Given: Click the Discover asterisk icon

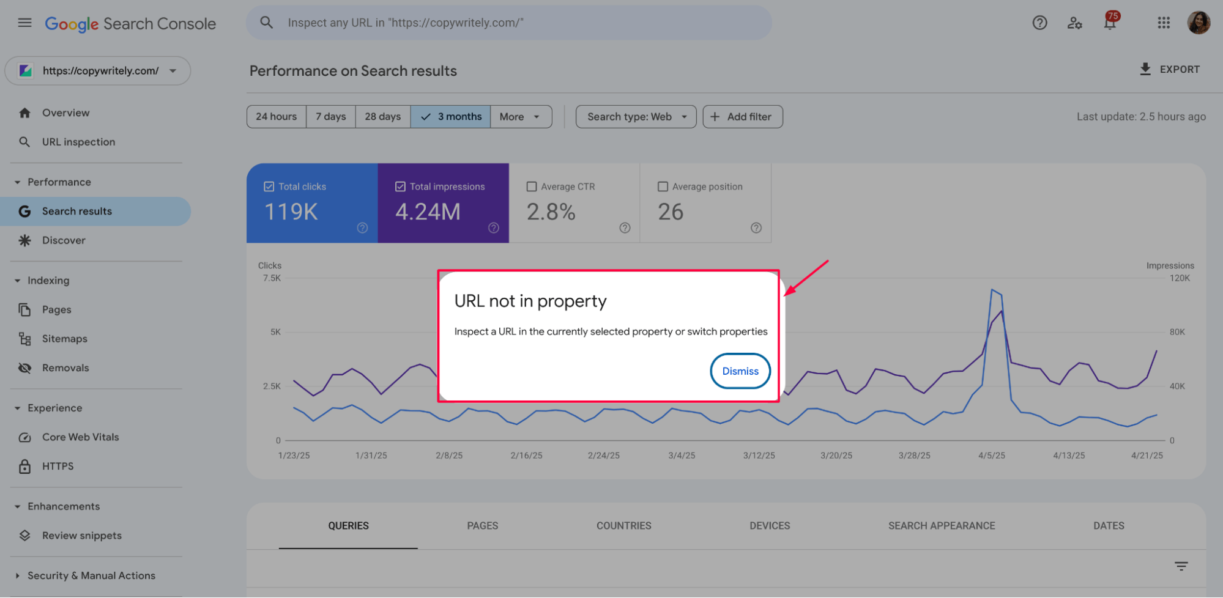Looking at the screenshot, I should tap(24, 240).
